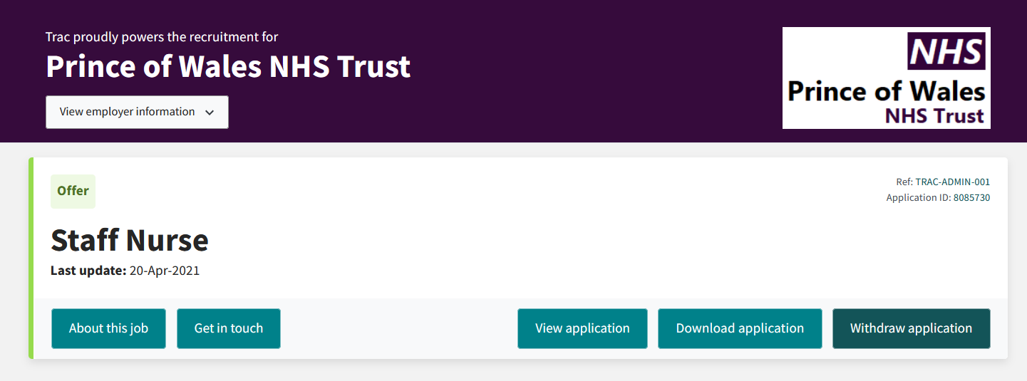Download the application via Download application
1027x381 pixels.
(740, 328)
